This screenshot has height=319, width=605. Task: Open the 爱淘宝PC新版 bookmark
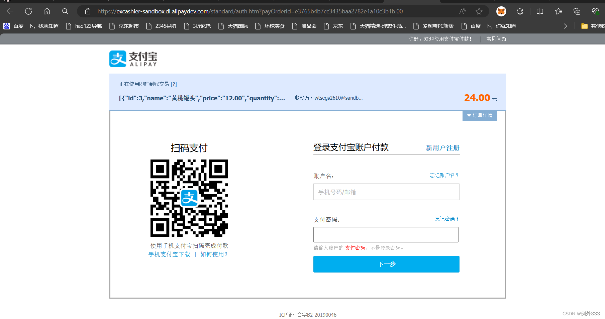click(433, 26)
